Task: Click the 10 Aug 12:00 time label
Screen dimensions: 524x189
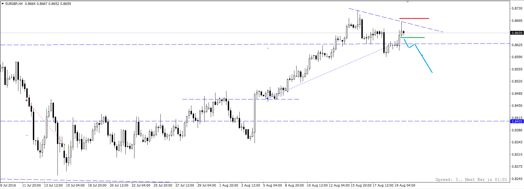Action: [x=317, y=185]
